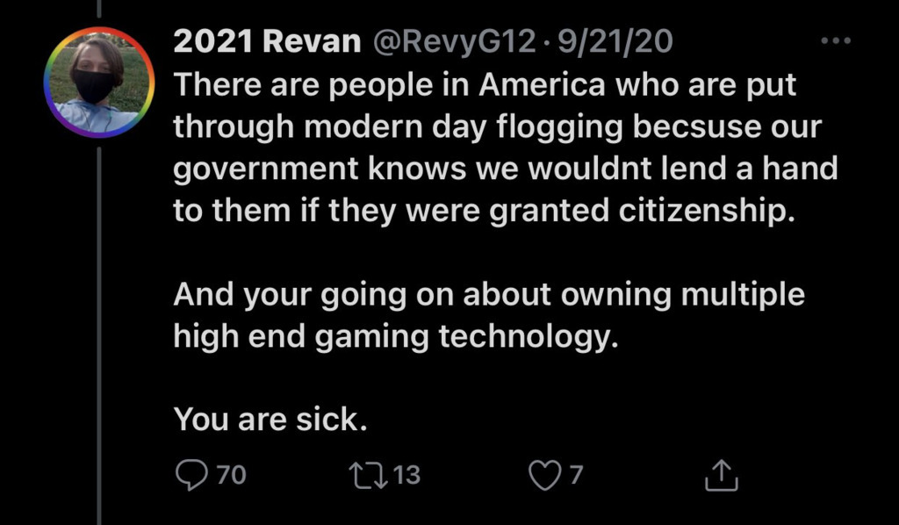899x525 pixels.
Task: Click the "And your going on about" line
Action: point(487,294)
